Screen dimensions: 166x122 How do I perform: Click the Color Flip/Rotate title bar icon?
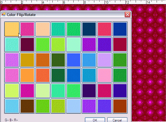tap(4, 14)
